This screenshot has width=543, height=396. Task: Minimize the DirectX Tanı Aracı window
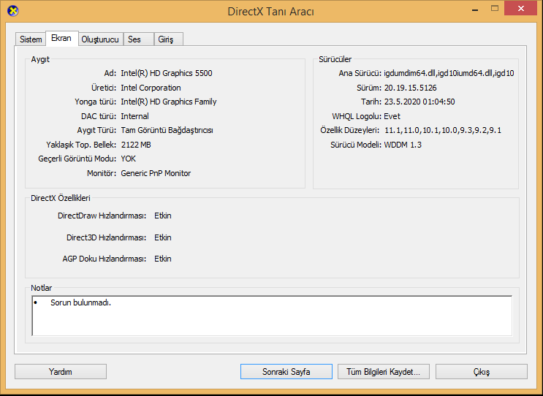tap(475, 9)
